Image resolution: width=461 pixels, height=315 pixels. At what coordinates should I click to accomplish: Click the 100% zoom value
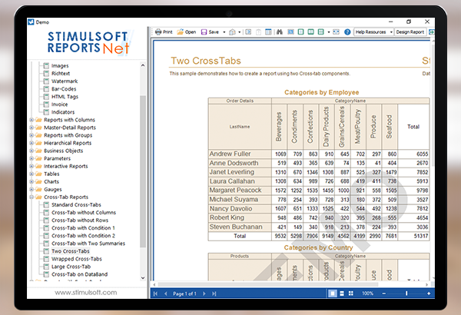click(x=367, y=293)
